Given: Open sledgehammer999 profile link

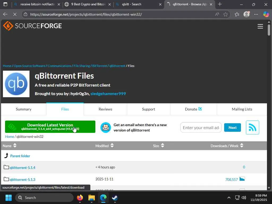Looking at the screenshot, I should [x=108, y=94].
